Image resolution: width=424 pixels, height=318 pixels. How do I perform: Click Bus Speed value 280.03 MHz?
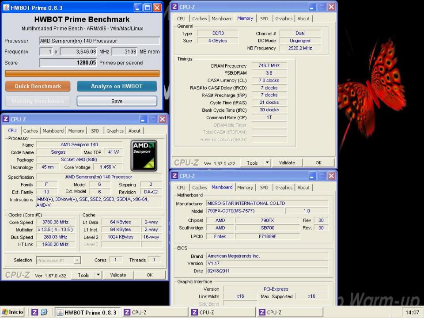point(56,237)
